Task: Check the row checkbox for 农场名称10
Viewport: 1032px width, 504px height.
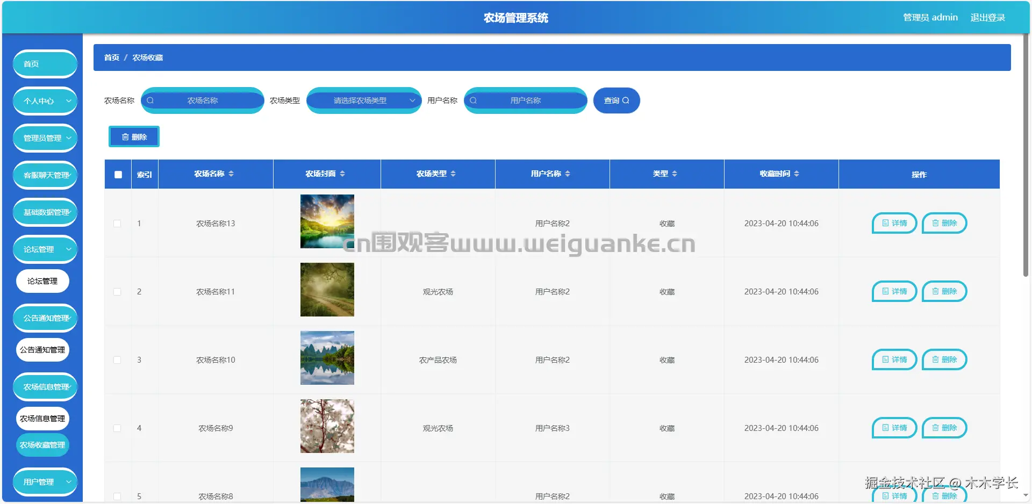Action: click(x=117, y=360)
